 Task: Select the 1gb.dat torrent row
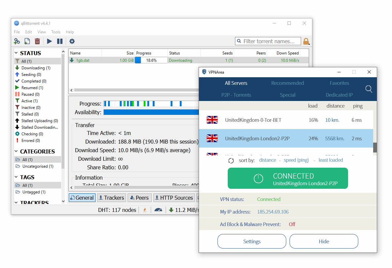(x=189, y=60)
